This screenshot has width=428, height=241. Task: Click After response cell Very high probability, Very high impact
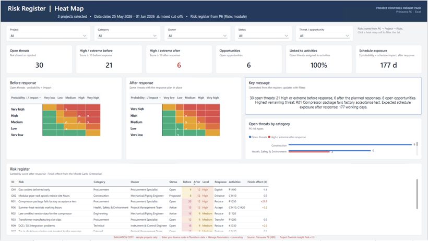tap(212, 107)
